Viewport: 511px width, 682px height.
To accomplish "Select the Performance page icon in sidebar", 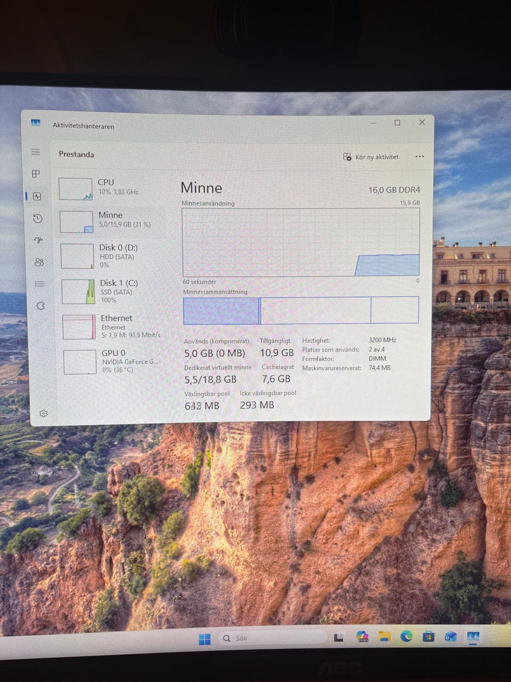I will (x=37, y=196).
